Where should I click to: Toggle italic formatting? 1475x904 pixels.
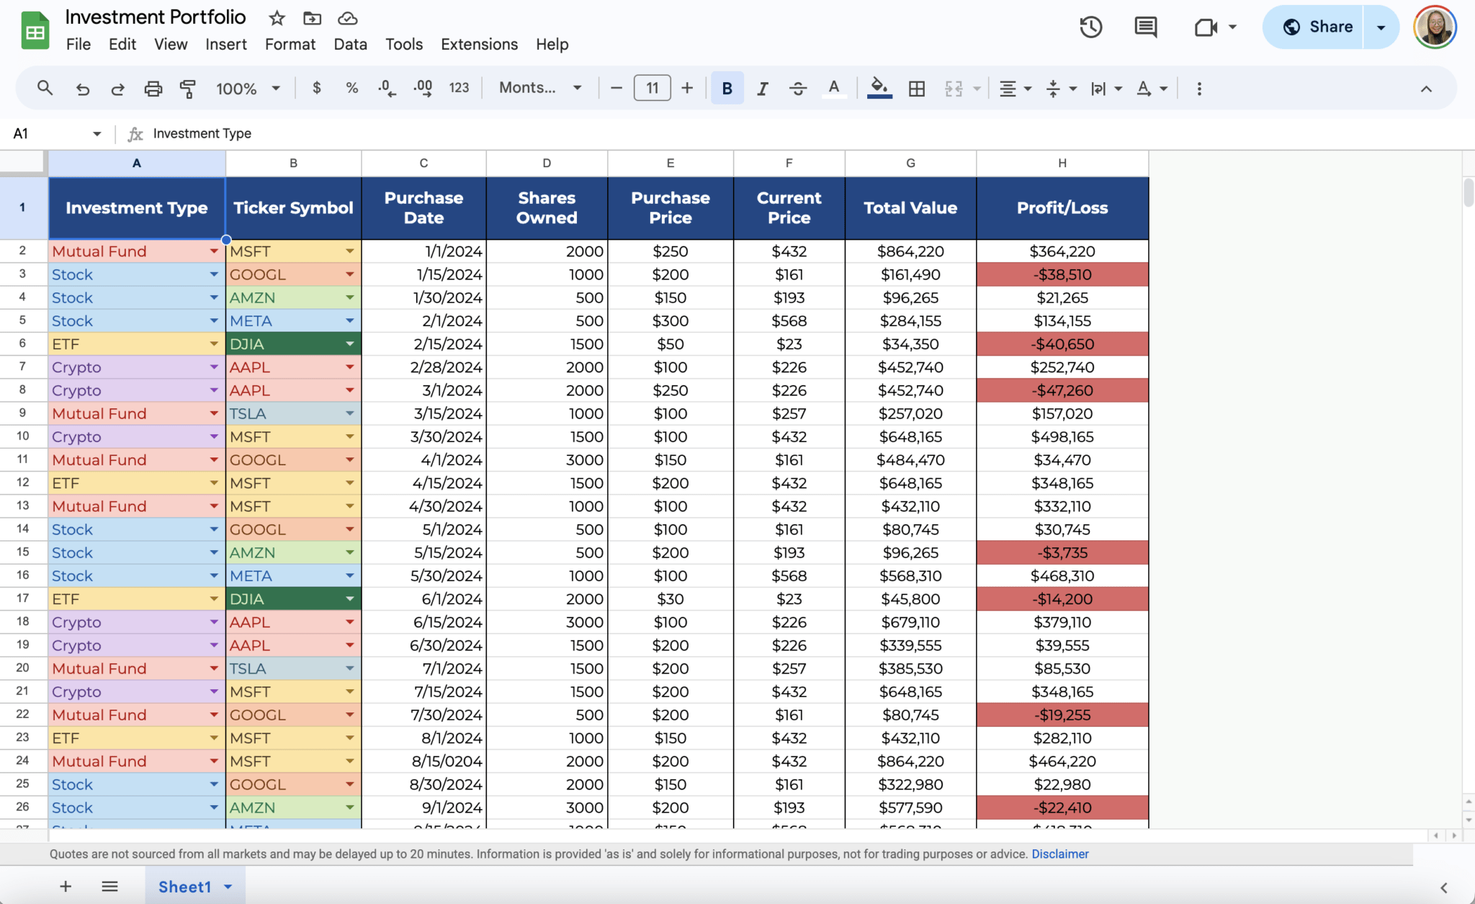click(762, 89)
